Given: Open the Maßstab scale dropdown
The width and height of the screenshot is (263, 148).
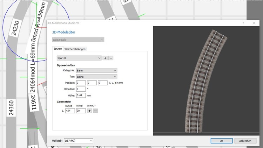Looking at the screenshot, I should click(78, 141).
